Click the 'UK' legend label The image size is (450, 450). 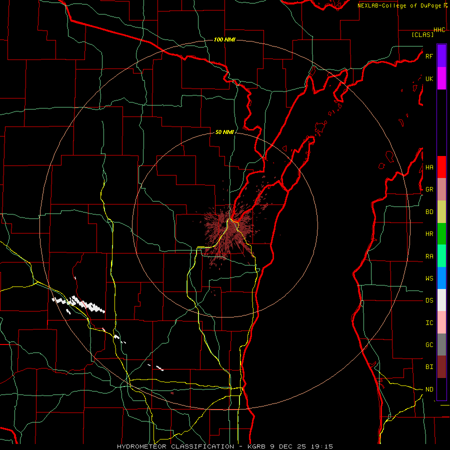point(429,78)
